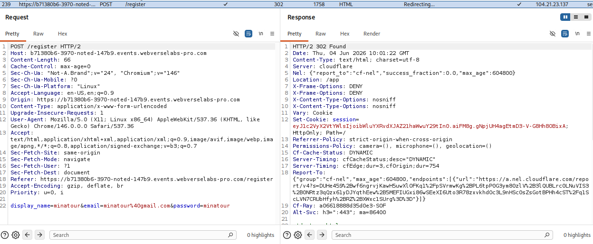
Task: Click 'POST /register HTTP/2' request line
Action: coord(46,46)
